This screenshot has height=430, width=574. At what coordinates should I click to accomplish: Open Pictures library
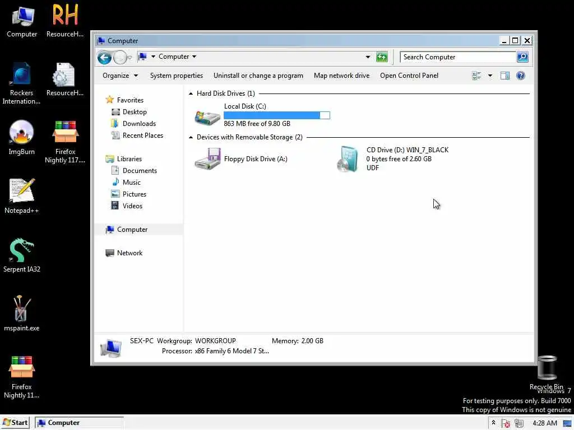pyautogui.click(x=128, y=194)
